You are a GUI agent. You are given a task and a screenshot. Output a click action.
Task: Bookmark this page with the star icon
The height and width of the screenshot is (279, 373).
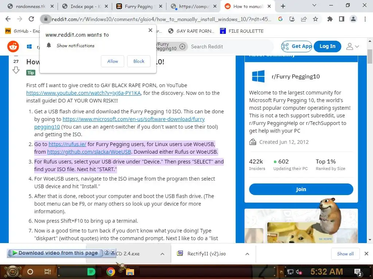coord(315,19)
